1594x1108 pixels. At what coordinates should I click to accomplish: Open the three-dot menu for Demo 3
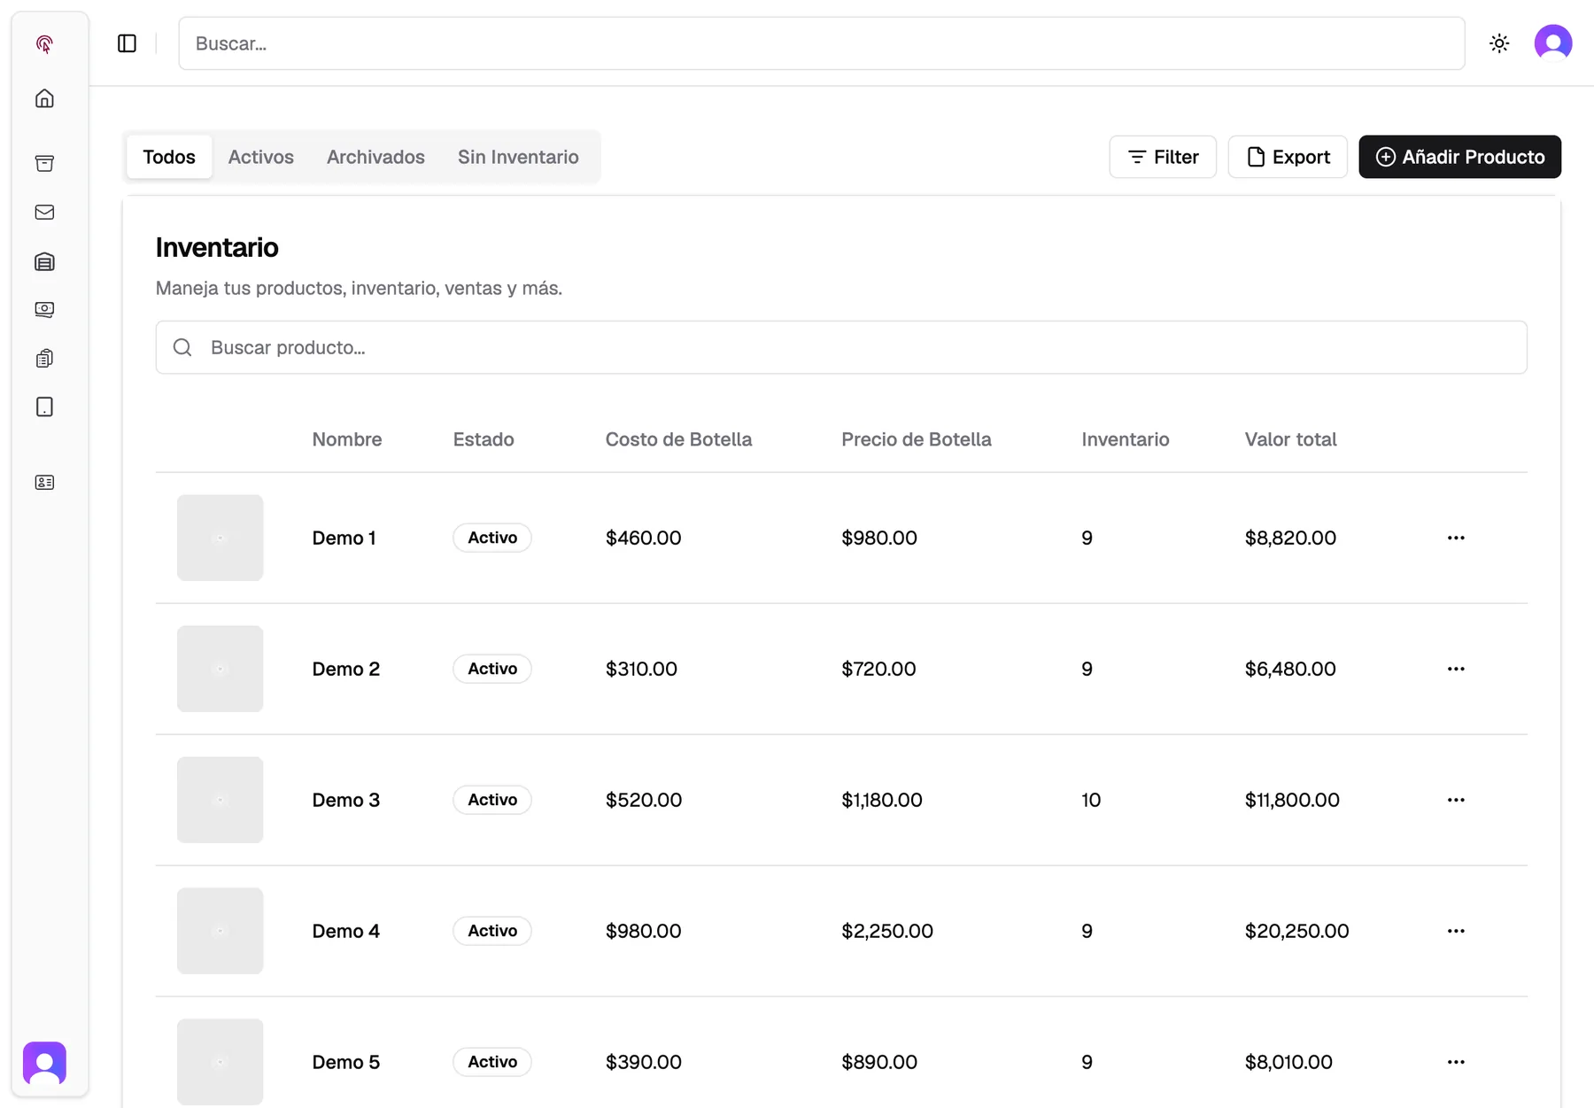tap(1456, 800)
